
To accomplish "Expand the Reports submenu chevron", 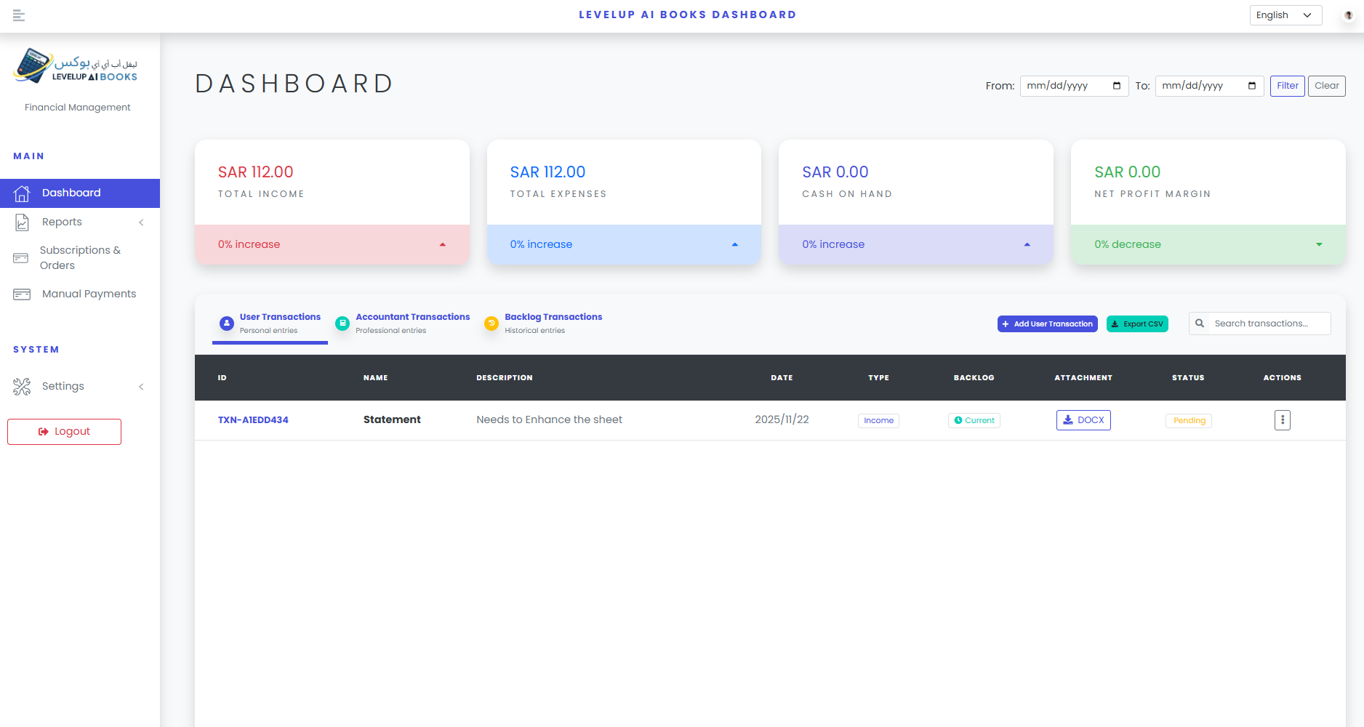I will (x=141, y=222).
